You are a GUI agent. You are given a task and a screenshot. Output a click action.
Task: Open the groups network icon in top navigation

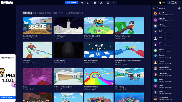tap(101, 3)
